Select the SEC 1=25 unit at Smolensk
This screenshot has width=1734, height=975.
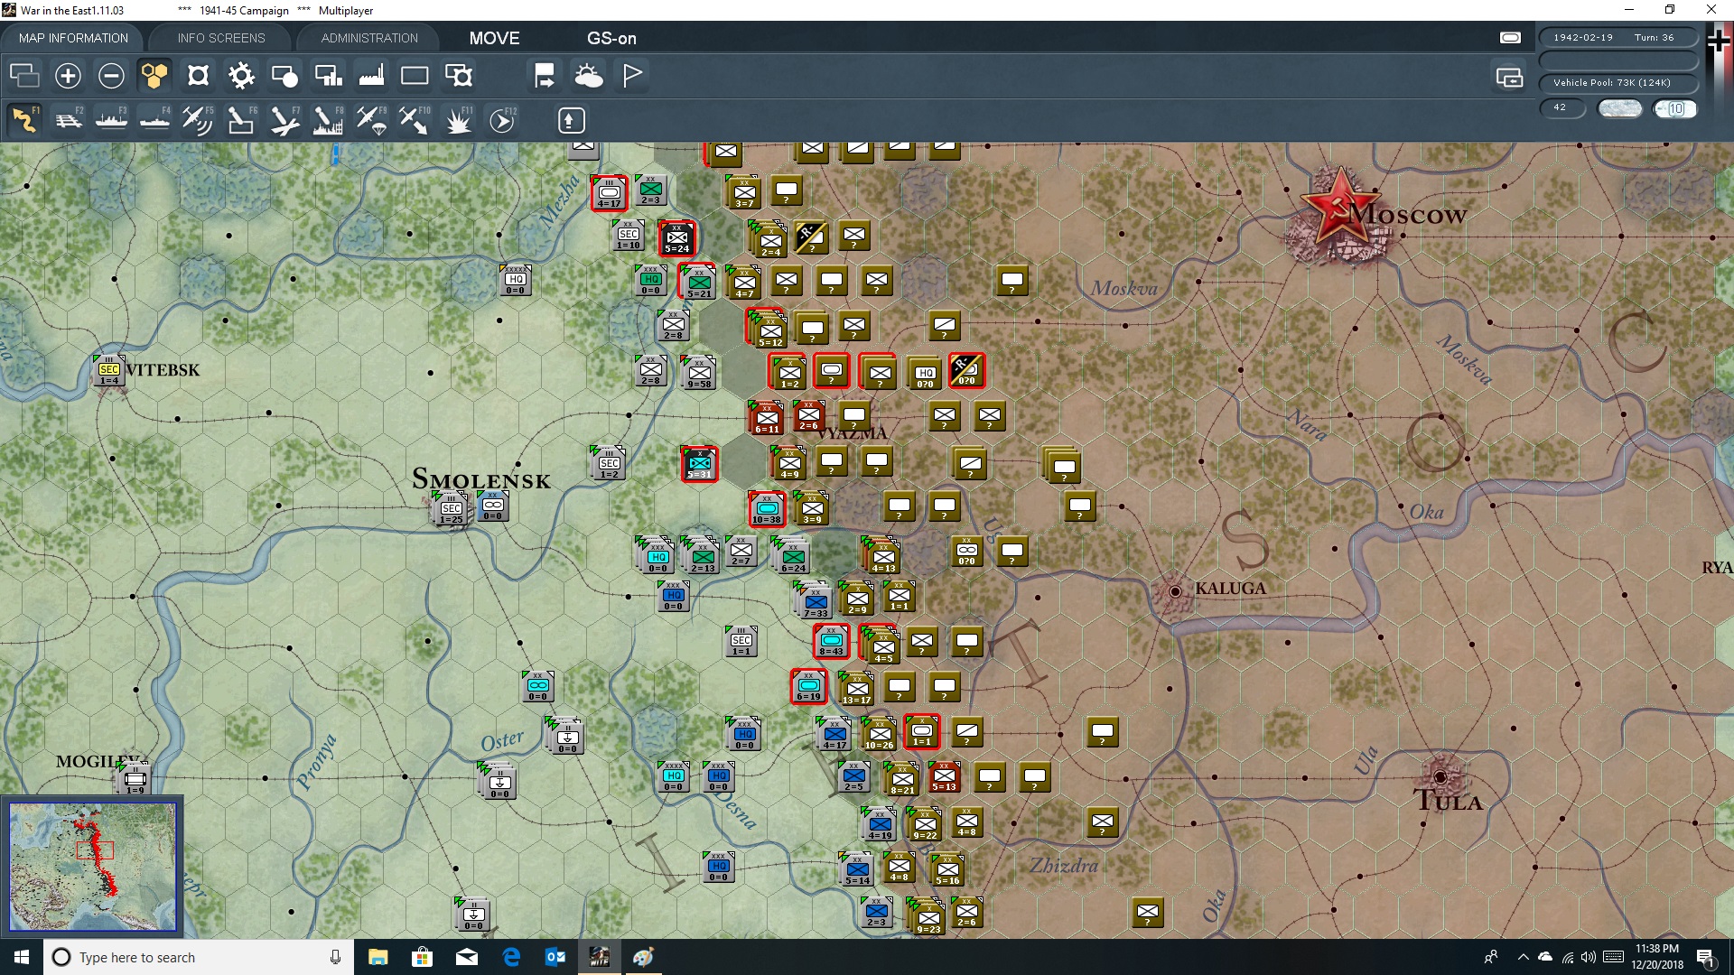tap(451, 510)
